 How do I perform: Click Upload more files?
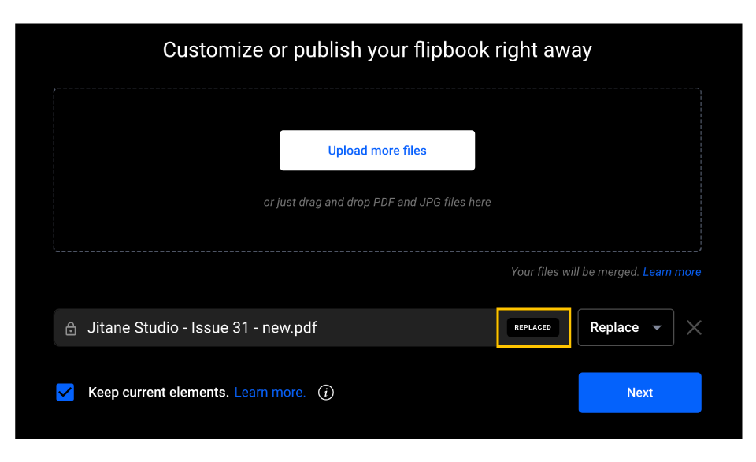(377, 150)
